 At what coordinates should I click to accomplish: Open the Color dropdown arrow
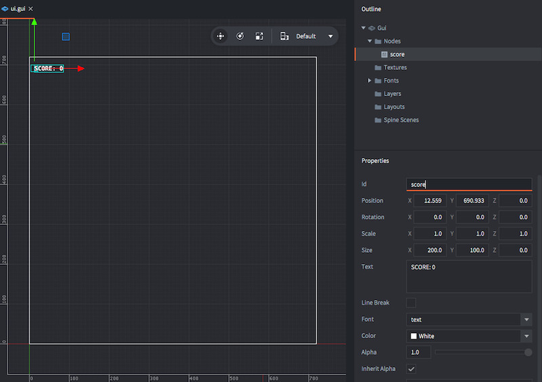(526, 336)
